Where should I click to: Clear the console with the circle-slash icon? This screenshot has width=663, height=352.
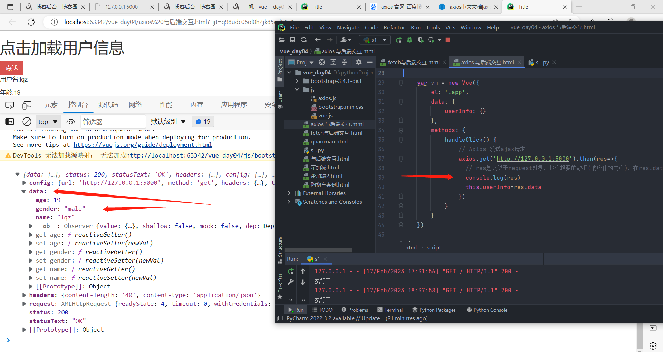pyautogui.click(x=27, y=122)
